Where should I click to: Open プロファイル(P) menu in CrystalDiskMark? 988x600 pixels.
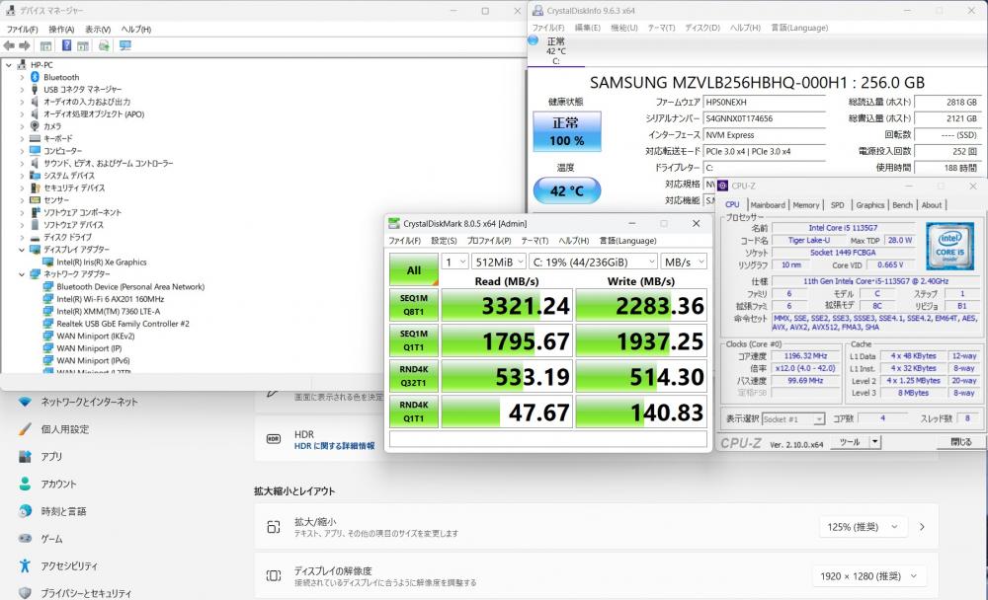pos(489,241)
